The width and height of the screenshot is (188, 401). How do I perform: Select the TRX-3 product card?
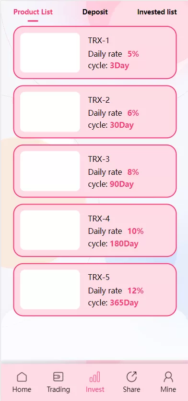tap(95, 171)
